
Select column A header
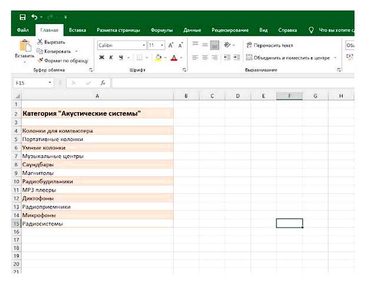point(97,96)
